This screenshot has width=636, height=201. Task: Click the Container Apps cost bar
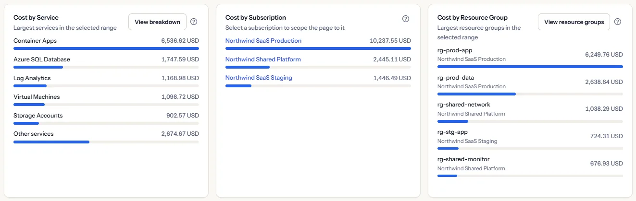tap(106, 48)
